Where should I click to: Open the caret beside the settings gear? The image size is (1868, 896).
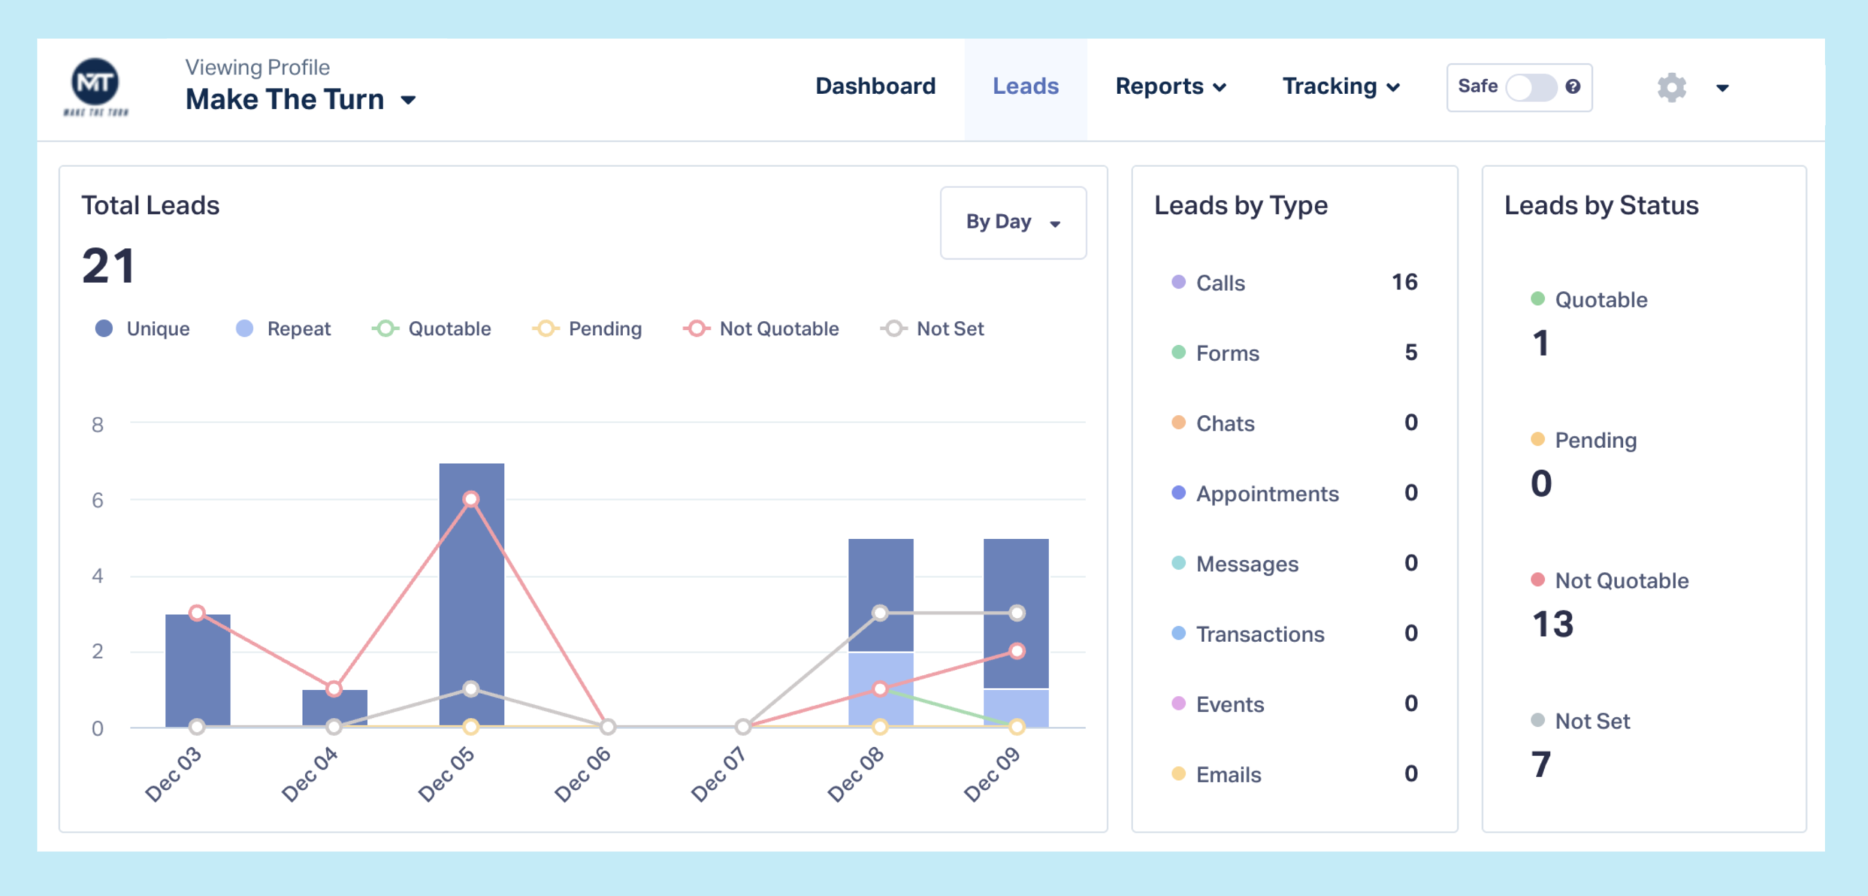pos(1722,88)
